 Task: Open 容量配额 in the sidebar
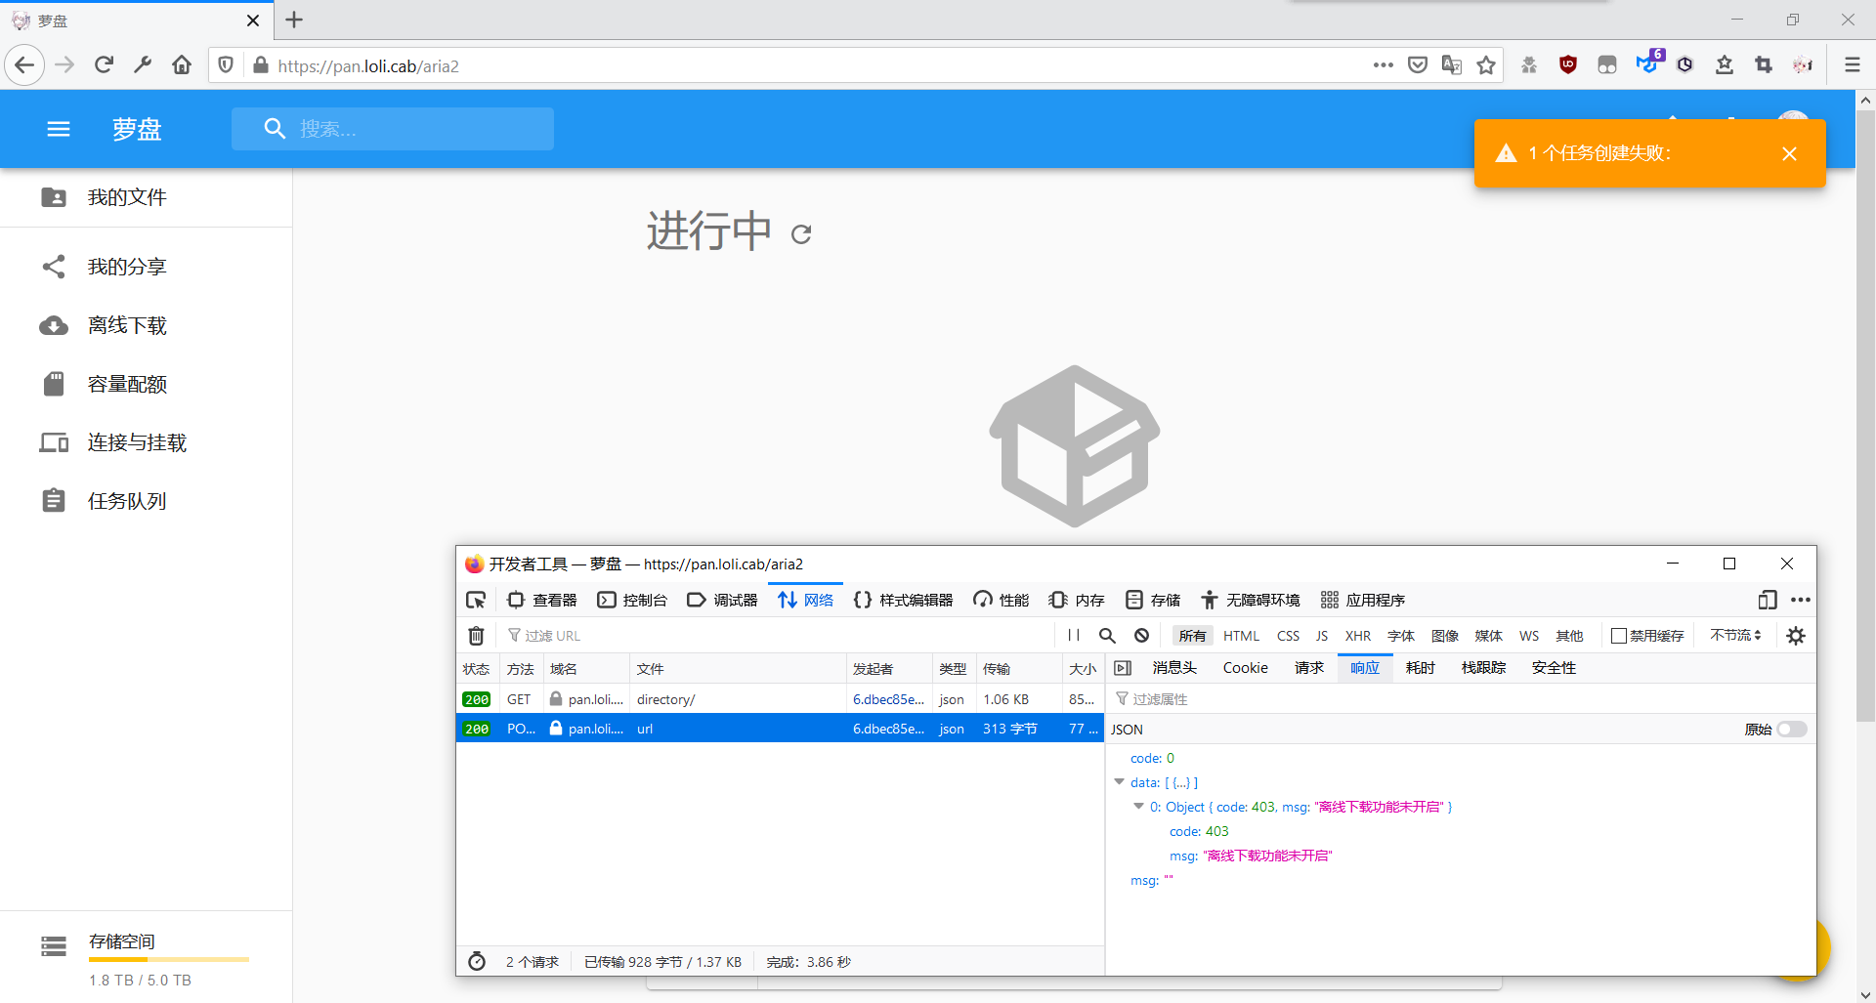pos(147,384)
